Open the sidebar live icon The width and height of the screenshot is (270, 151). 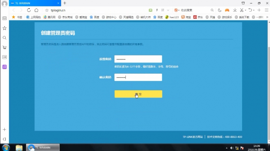[4, 57]
